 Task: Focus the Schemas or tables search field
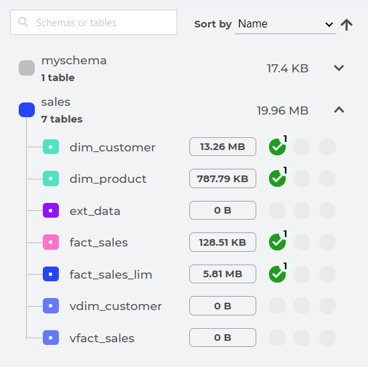(94, 22)
